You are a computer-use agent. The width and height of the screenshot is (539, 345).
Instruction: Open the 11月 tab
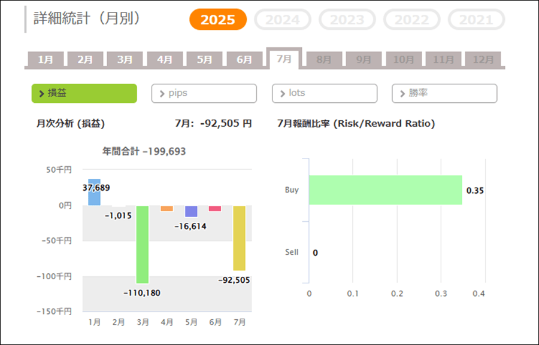point(443,59)
